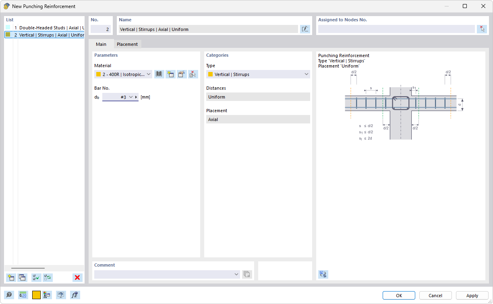Expand the Comment dropdown
The height and width of the screenshot is (304, 493).
pos(236,274)
